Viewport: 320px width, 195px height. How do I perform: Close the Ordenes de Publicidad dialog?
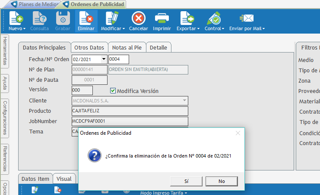click(238, 133)
